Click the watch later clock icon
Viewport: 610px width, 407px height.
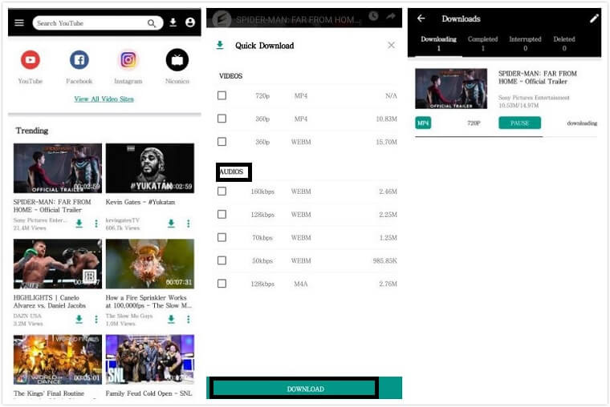pos(373,16)
